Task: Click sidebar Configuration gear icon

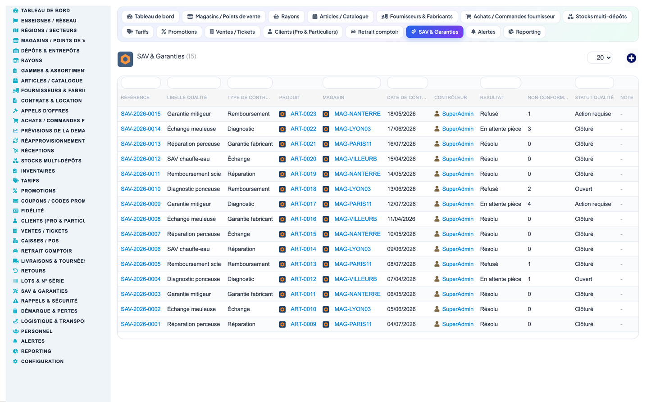Action: click(15, 362)
